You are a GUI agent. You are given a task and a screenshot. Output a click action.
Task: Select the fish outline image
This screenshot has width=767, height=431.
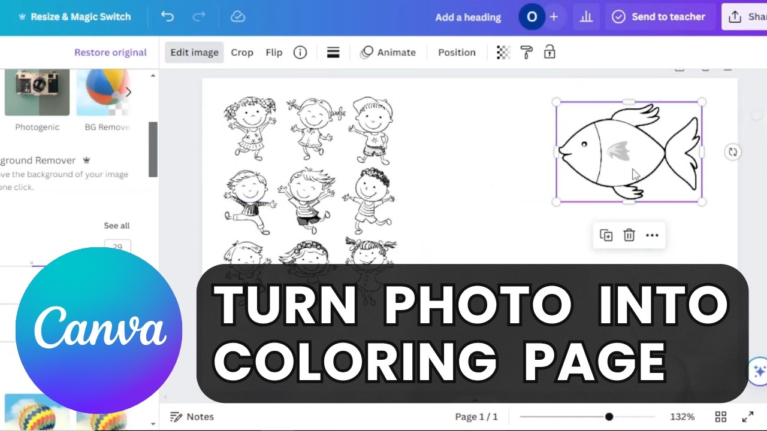(x=629, y=152)
